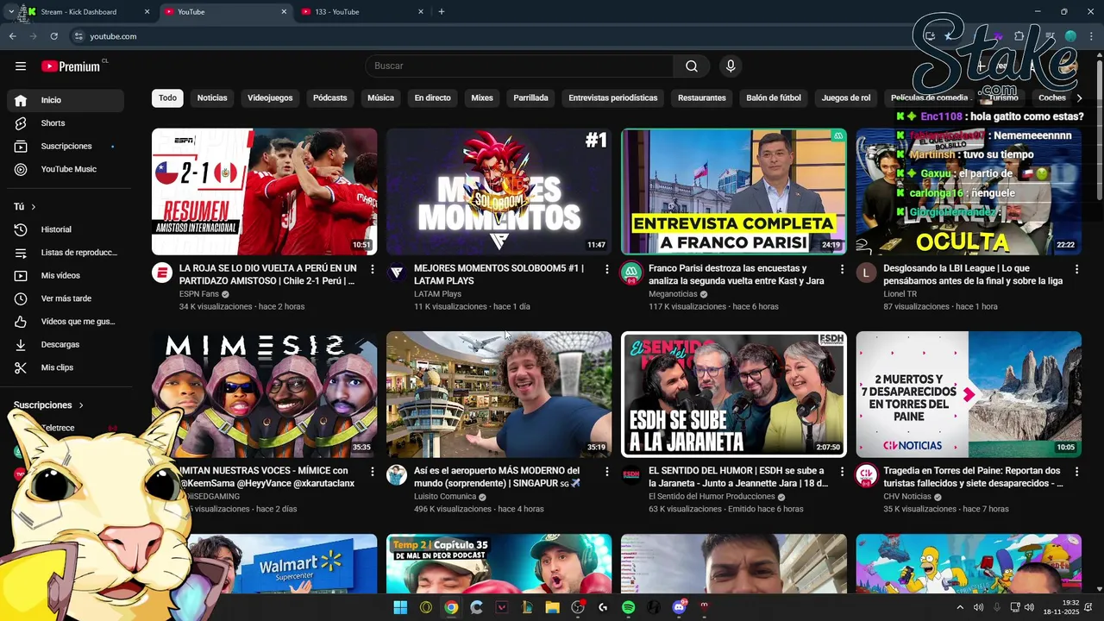Click CHV Noticias channel avatar

866,475
